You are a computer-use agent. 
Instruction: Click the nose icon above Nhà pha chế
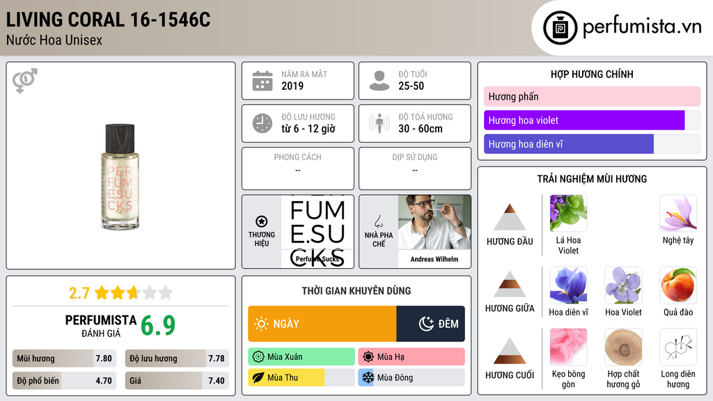point(378,221)
